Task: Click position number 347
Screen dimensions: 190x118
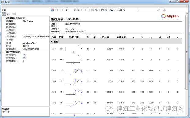Action: 54,113
